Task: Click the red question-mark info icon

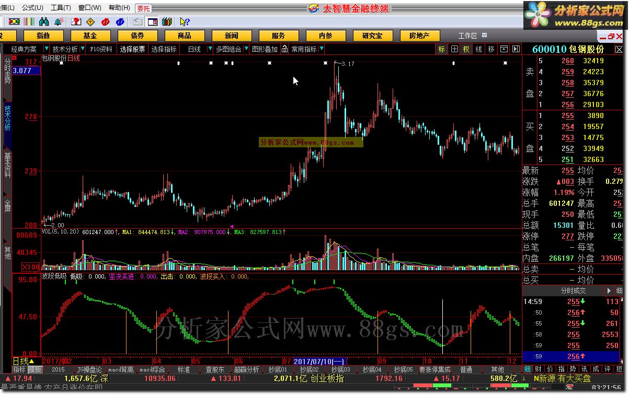Action: coord(76,22)
